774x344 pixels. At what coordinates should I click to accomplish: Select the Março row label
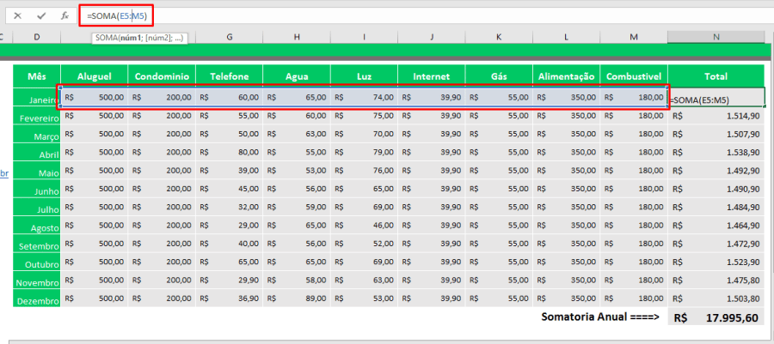[x=36, y=134]
